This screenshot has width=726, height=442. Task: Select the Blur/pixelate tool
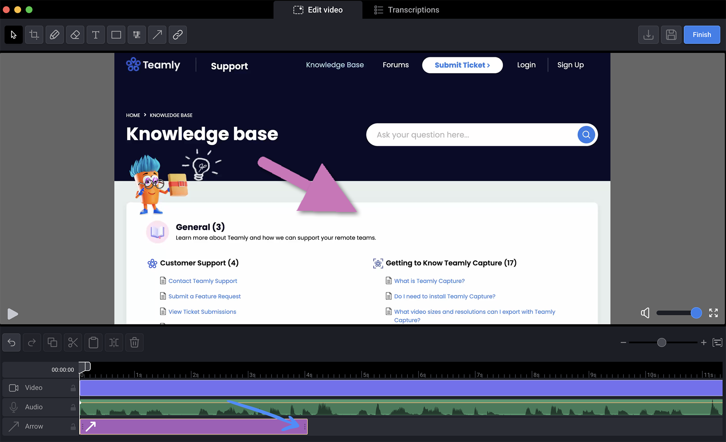137,35
